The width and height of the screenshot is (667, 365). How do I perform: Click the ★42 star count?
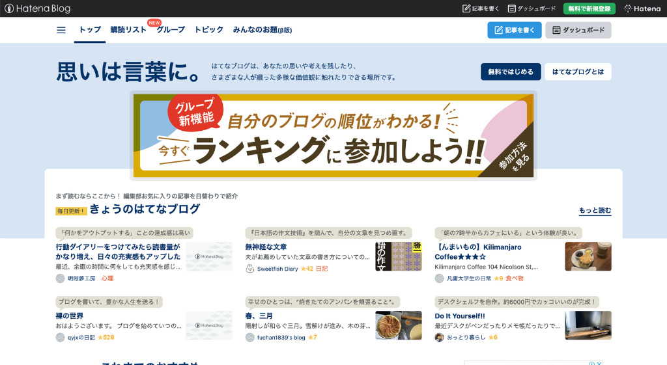coord(307,269)
